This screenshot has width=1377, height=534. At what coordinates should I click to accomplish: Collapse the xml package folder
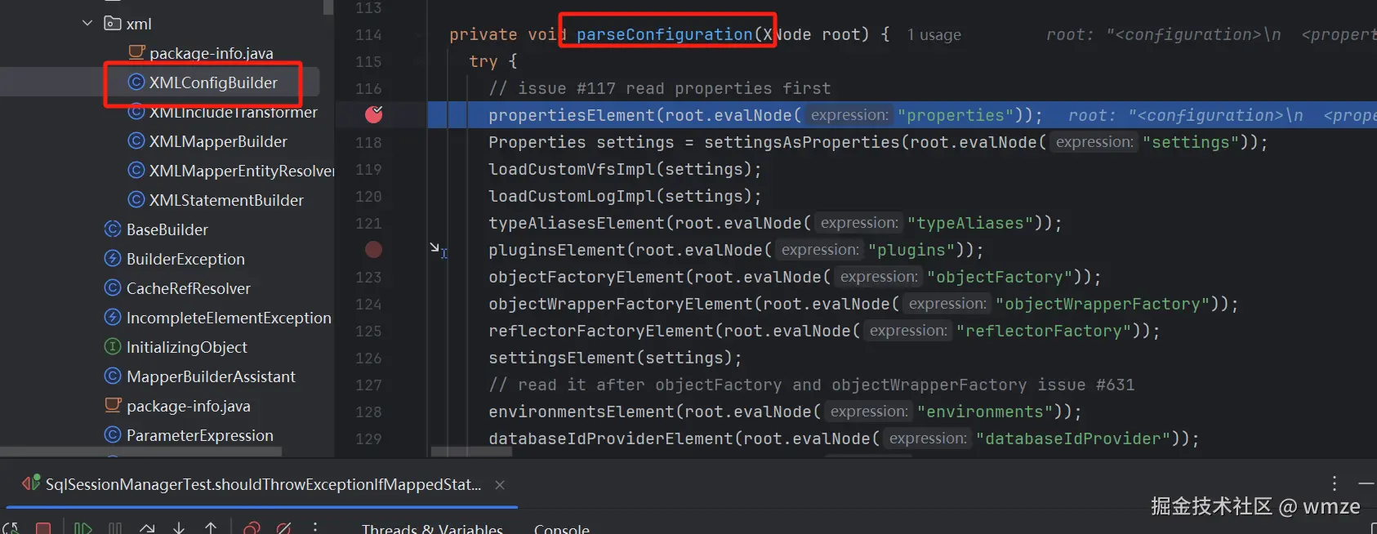point(87,23)
